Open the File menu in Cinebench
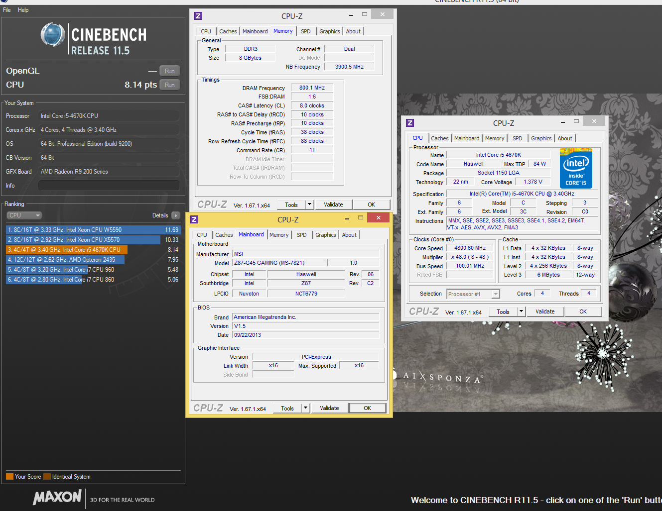The image size is (662, 511). click(7, 10)
